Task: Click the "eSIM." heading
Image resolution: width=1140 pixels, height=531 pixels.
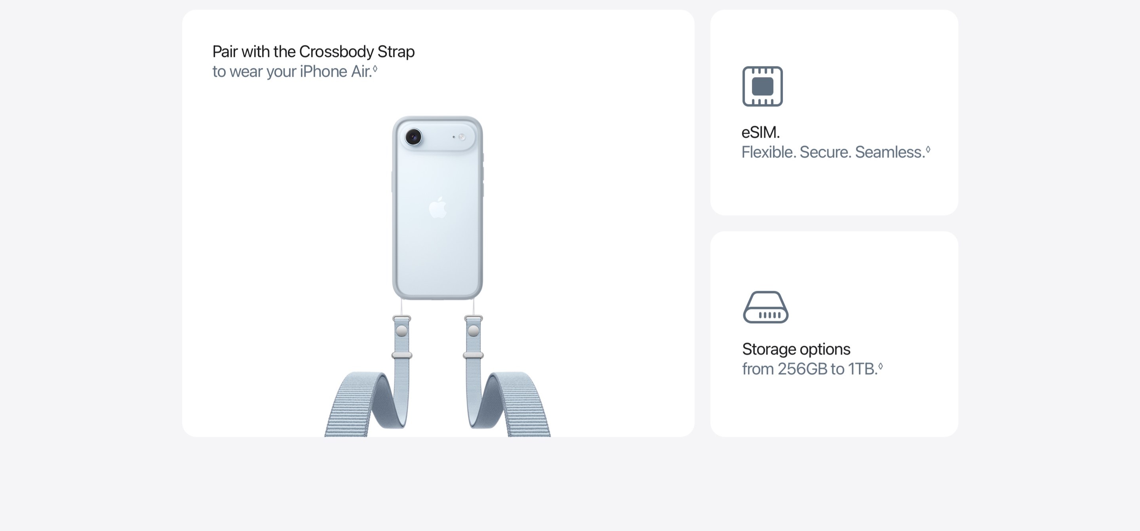Action: click(761, 132)
